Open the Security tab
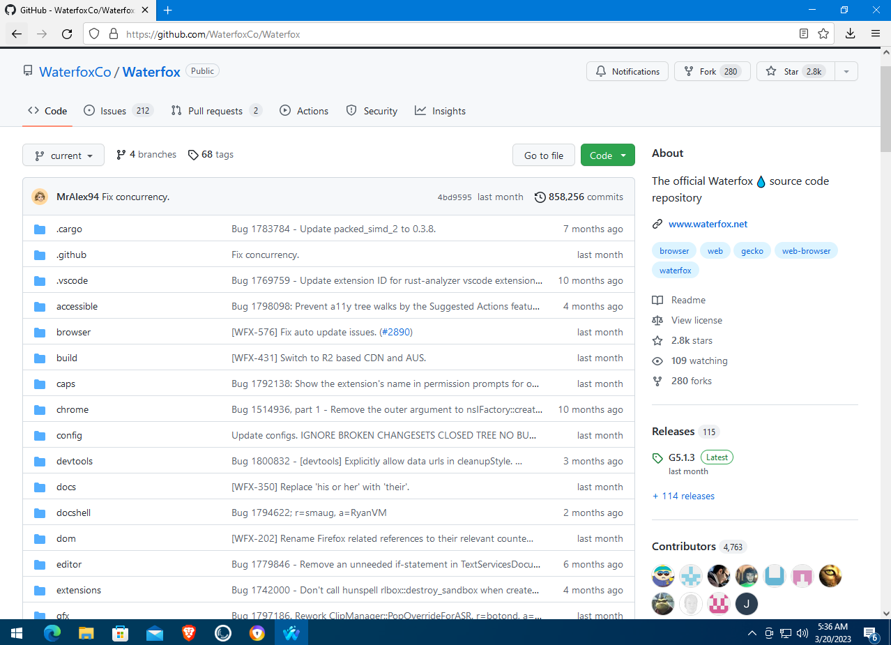Screen dimensions: 891x645 (372, 111)
